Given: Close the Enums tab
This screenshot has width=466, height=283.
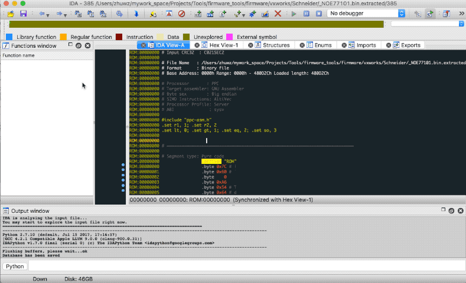Looking at the screenshot, I should (302, 45).
